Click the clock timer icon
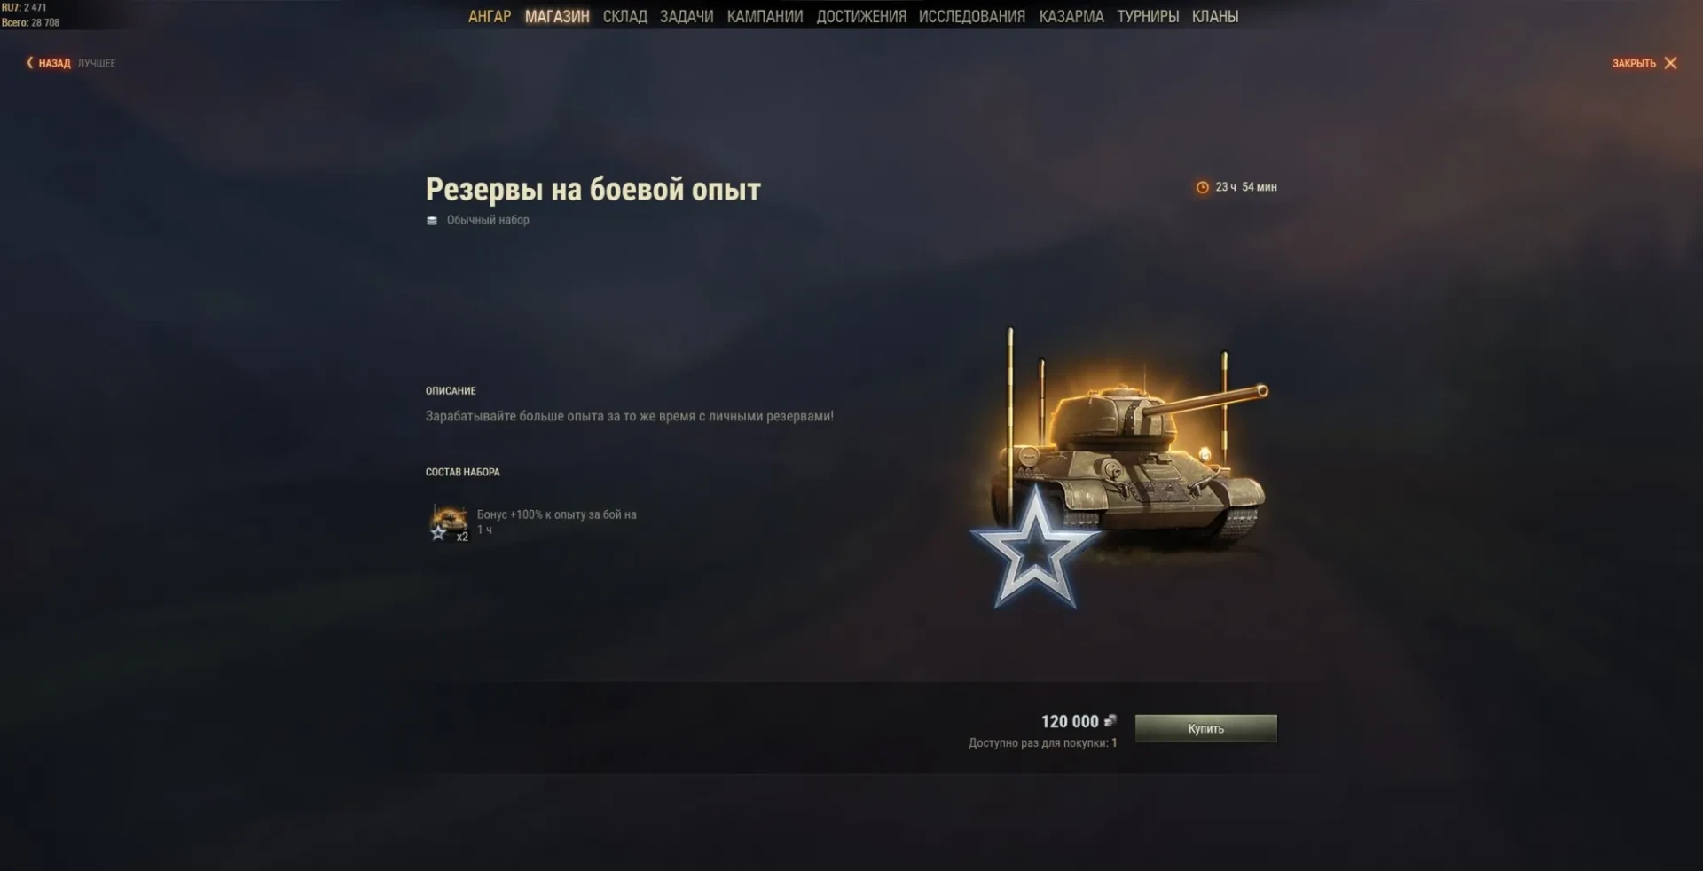This screenshot has width=1703, height=871. (x=1203, y=187)
